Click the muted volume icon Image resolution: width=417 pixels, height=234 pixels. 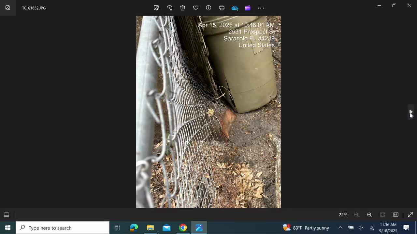point(361,227)
